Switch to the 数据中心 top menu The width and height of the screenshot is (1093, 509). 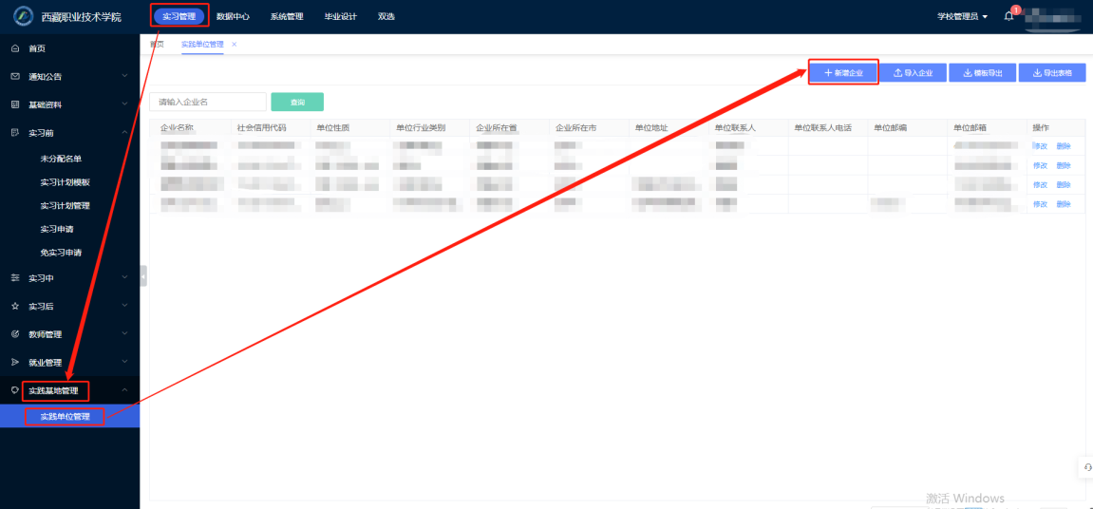233,16
